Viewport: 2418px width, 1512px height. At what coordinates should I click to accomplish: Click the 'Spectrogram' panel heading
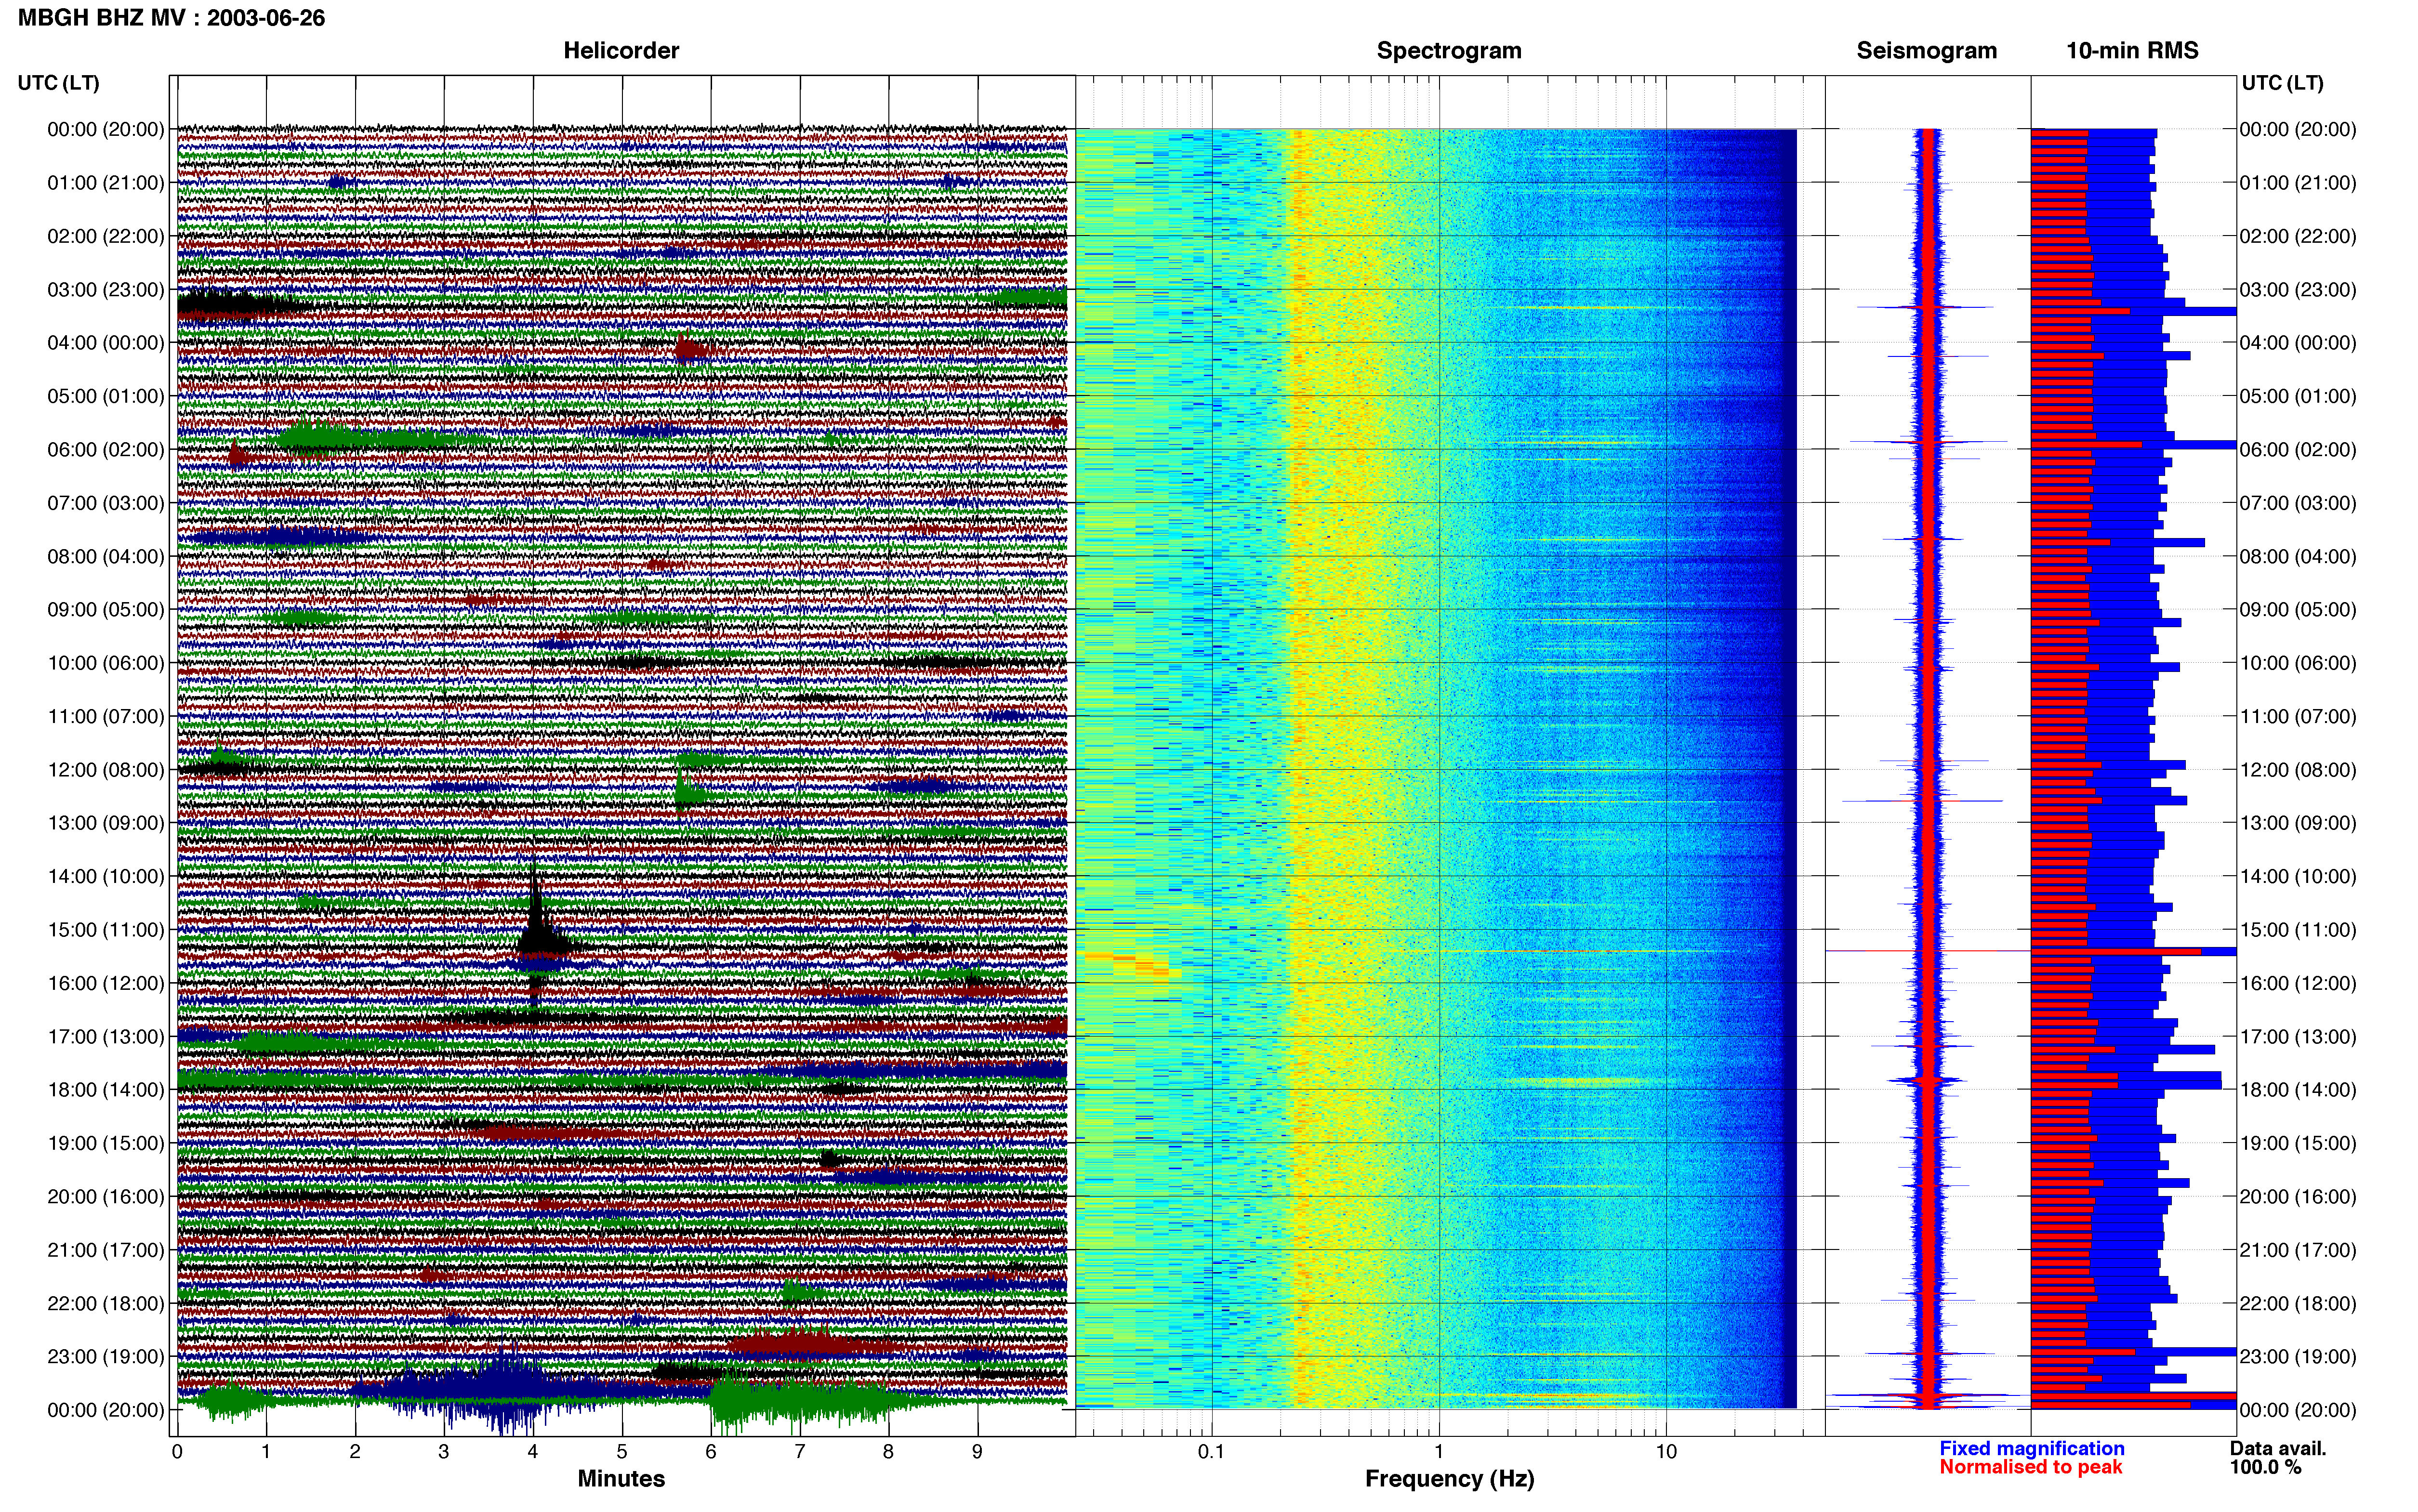point(1449,51)
